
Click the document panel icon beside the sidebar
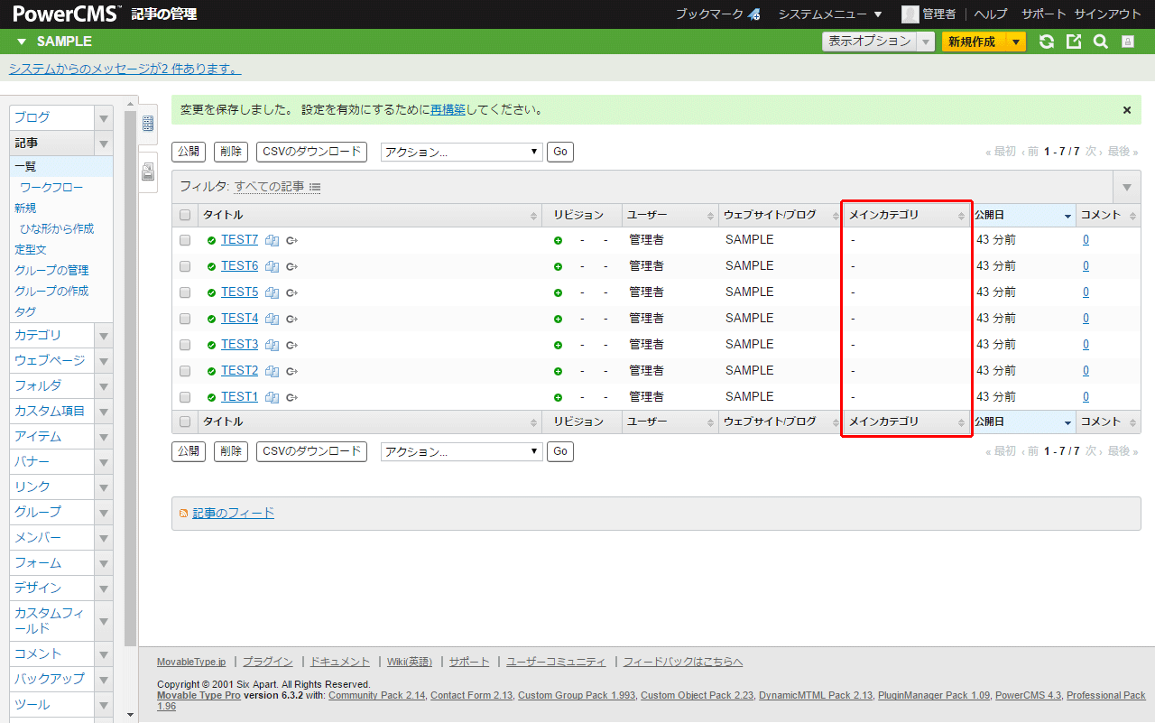[x=148, y=171]
